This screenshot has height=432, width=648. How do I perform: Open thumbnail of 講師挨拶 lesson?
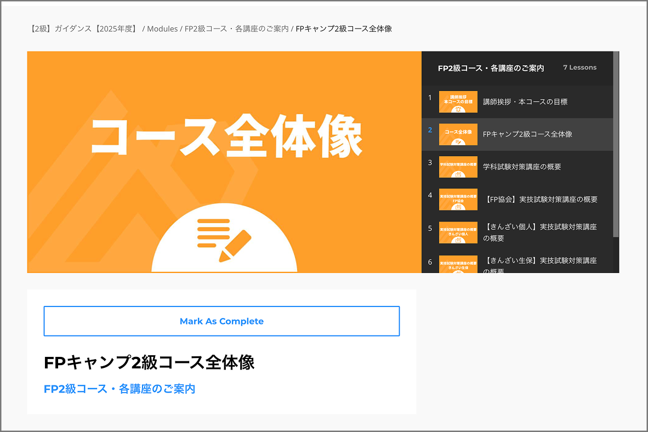pyautogui.click(x=458, y=102)
